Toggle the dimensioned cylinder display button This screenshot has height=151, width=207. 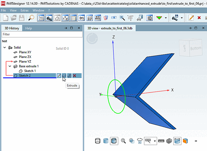pyautogui.click(x=177, y=141)
